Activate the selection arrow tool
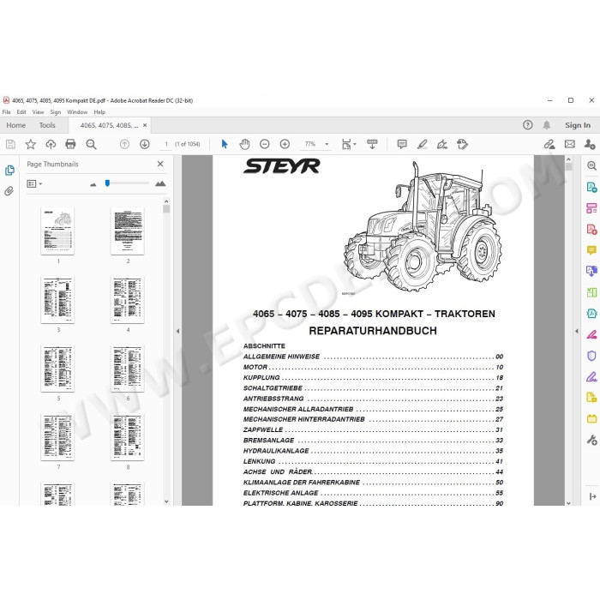600x600 pixels. (x=225, y=144)
